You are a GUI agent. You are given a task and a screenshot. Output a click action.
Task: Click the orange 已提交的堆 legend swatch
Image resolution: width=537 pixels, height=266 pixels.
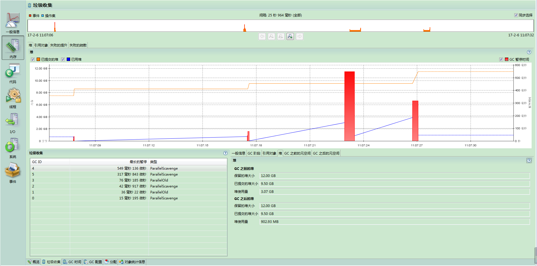[x=38, y=60]
